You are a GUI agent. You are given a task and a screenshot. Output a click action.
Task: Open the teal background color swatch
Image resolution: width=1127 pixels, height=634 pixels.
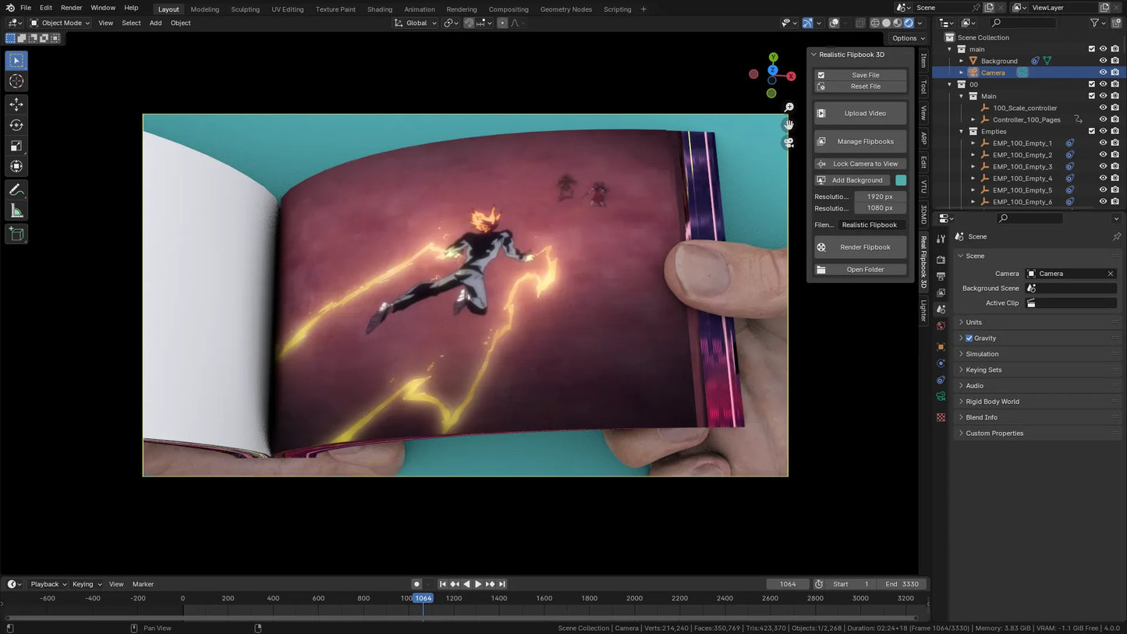[x=901, y=180]
